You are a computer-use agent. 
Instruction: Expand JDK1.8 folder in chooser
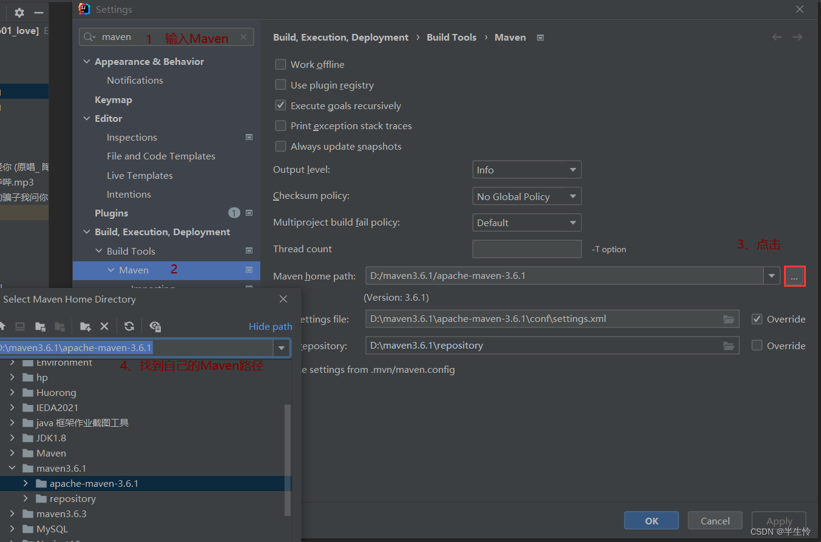click(12, 438)
